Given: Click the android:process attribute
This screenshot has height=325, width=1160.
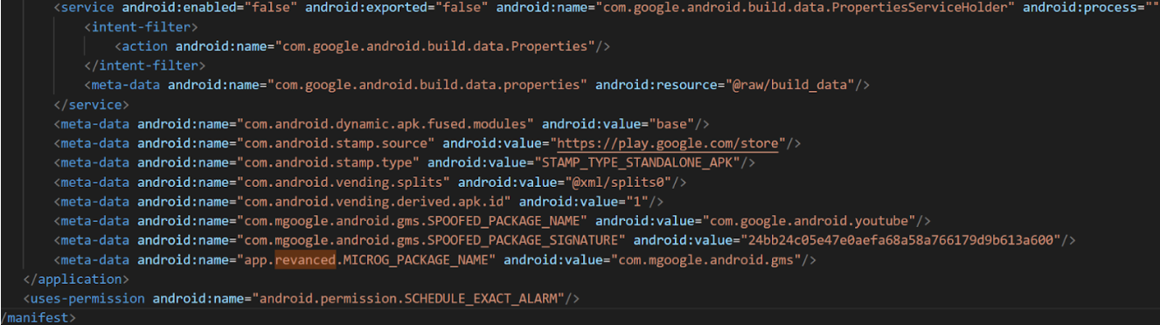Looking at the screenshot, I should [1080, 8].
